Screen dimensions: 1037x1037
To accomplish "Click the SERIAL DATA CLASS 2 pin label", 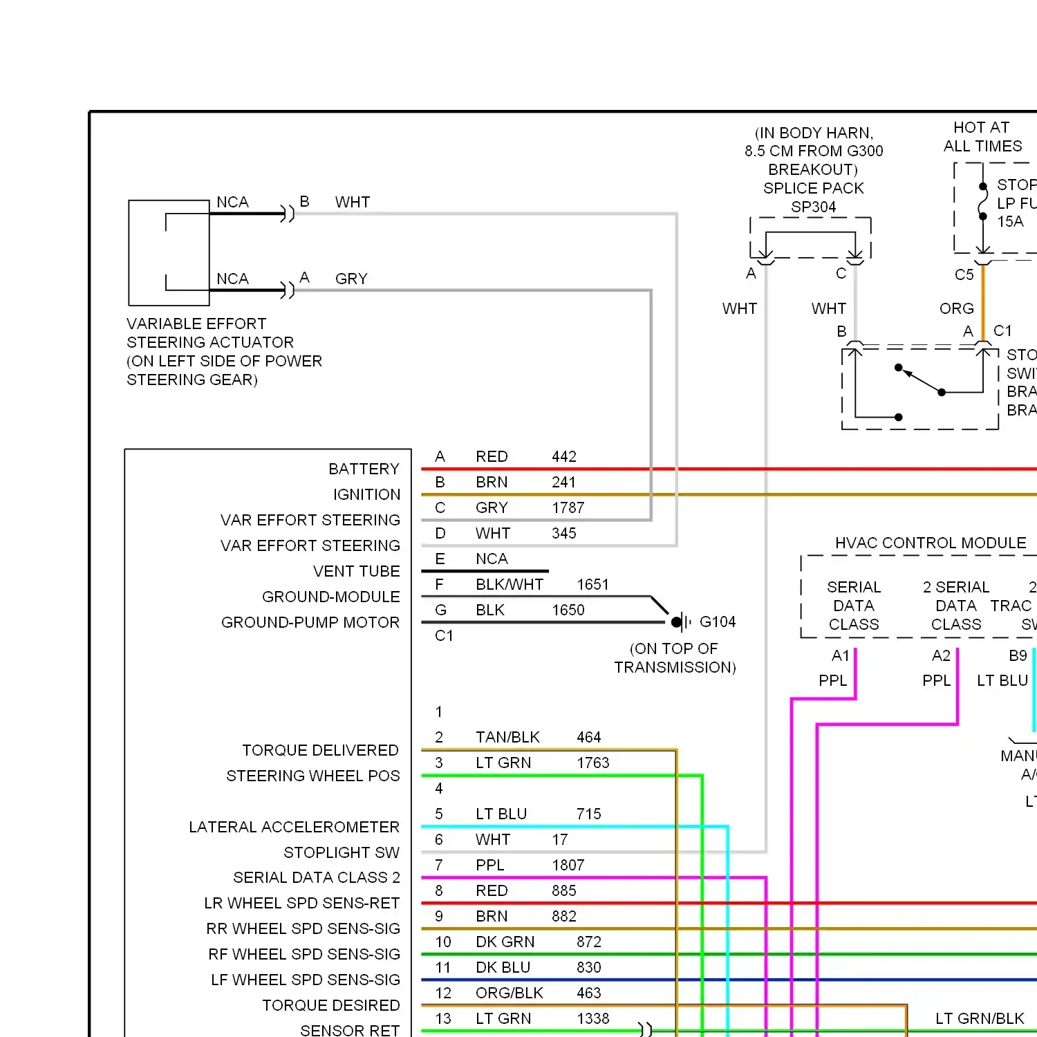I will 317,877.
